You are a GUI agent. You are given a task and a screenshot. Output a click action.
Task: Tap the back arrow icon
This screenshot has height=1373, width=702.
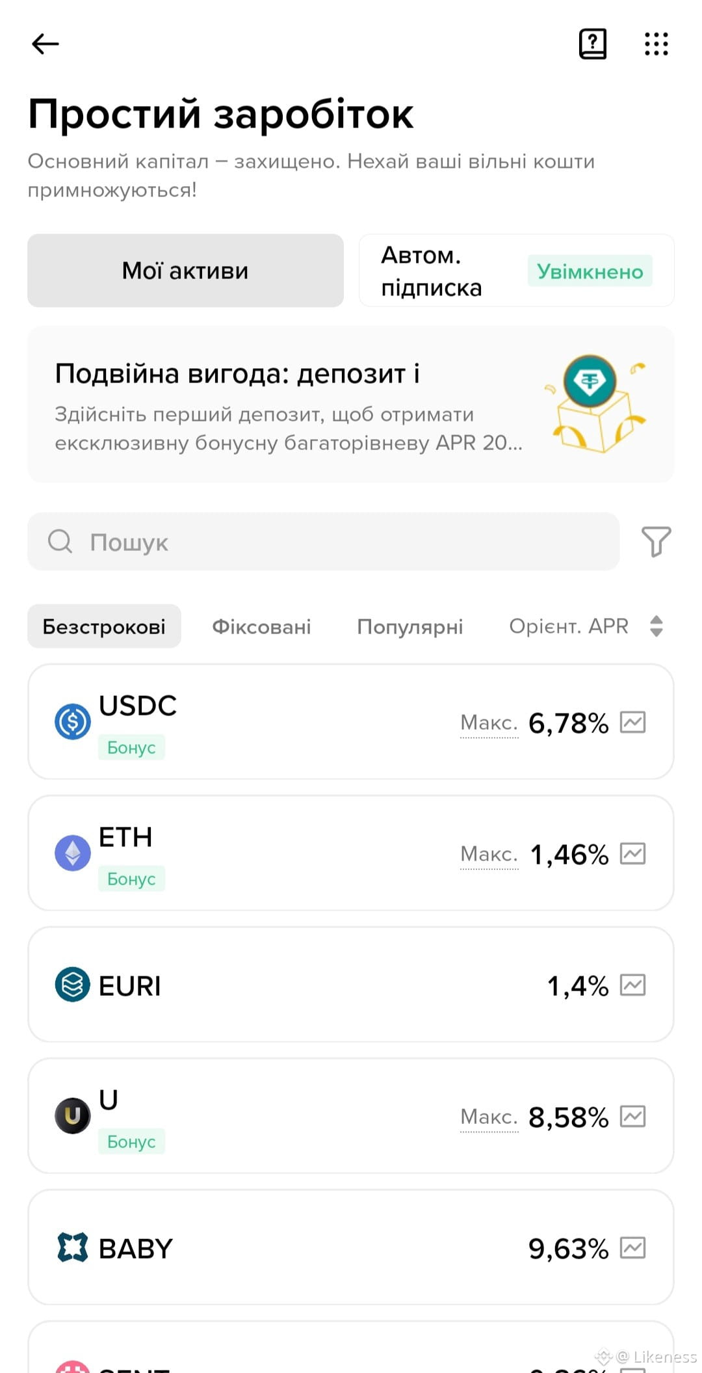click(x=45, y=44)
